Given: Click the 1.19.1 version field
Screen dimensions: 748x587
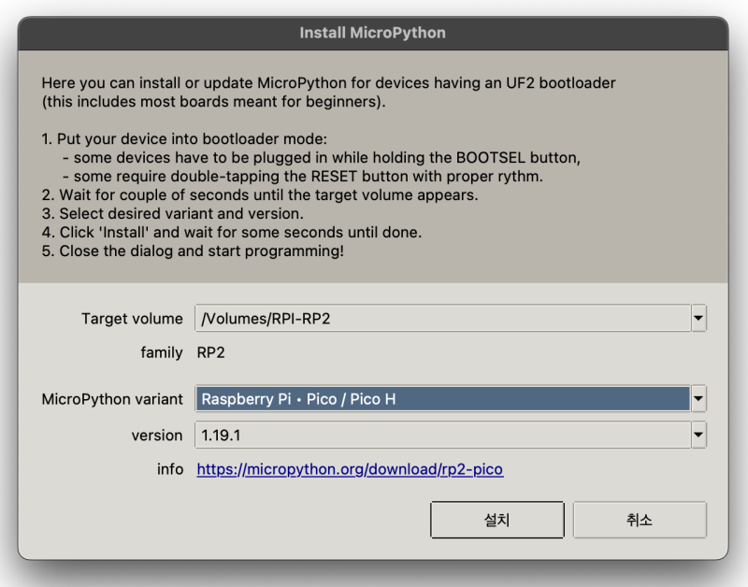Looking at the screenshot, I should pos(442,435).
